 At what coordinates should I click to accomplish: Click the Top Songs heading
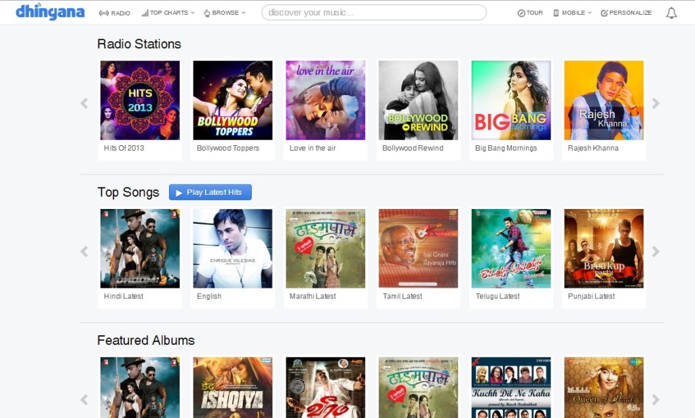(128, 193)
